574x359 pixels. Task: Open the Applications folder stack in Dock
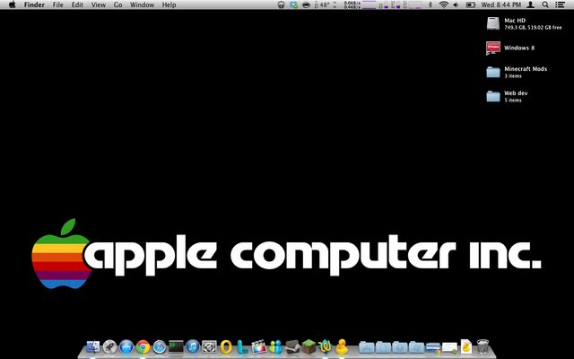[367, 346]
